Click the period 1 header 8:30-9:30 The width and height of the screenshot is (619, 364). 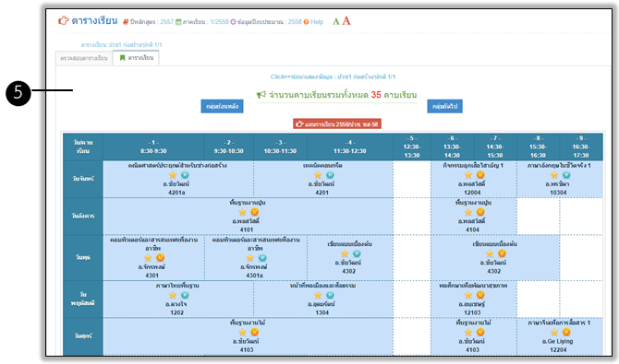(153, 147)
